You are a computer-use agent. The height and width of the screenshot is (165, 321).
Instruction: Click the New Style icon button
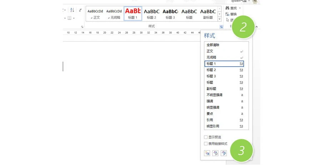pos(207,153)
